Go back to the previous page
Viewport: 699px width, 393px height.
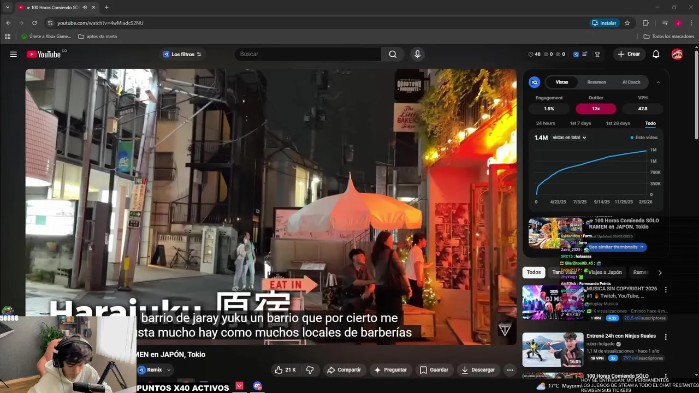tap(8, 23)
